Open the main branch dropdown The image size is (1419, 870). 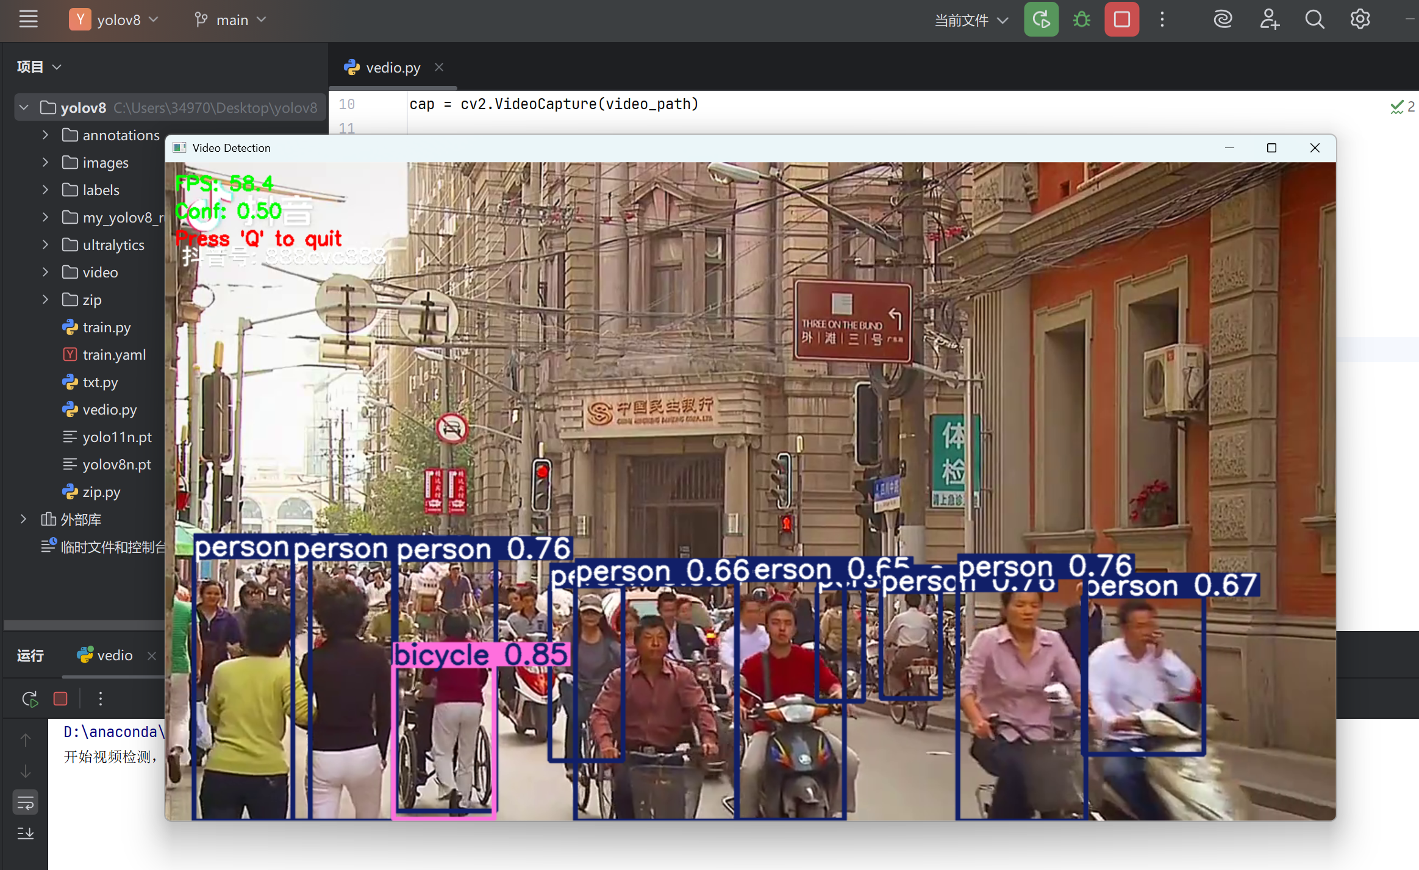[x=231, y=20]
